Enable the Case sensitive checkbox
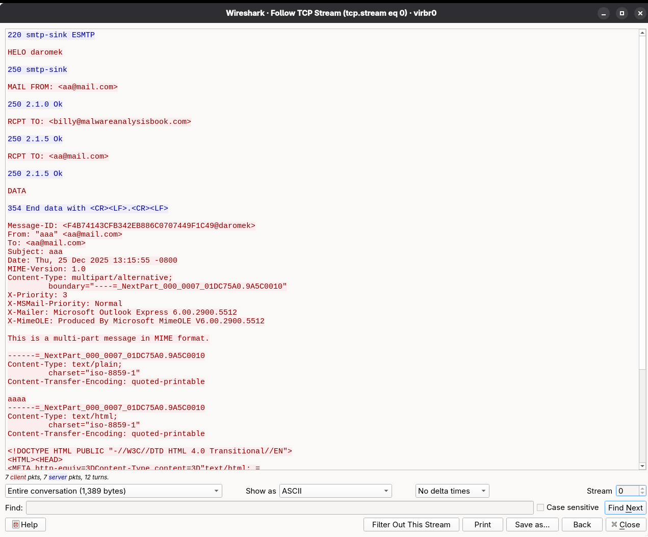The height and width of the screenshot is (537, 648). 540,507
